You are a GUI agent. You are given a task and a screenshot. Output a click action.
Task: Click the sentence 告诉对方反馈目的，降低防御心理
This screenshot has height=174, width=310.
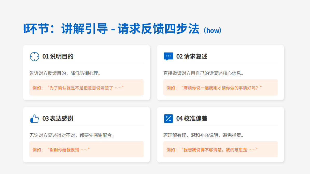point(65,73)
